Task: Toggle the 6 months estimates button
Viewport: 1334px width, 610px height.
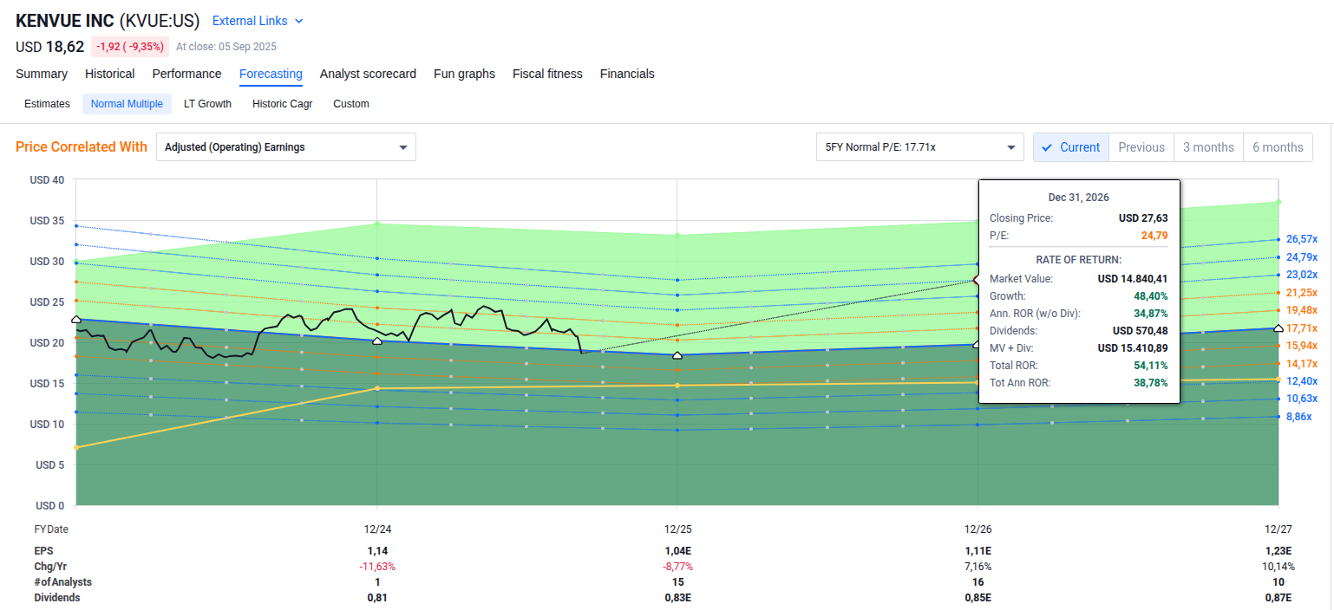Action: (x=1278, y=147)
